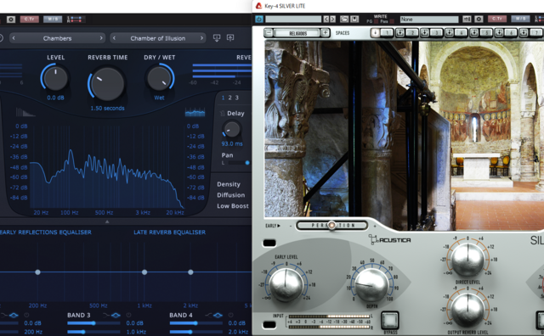This screenshot has height=336, width=544.
Task: Click the load arrow icon before slot 4
Action: coord(450,33)
